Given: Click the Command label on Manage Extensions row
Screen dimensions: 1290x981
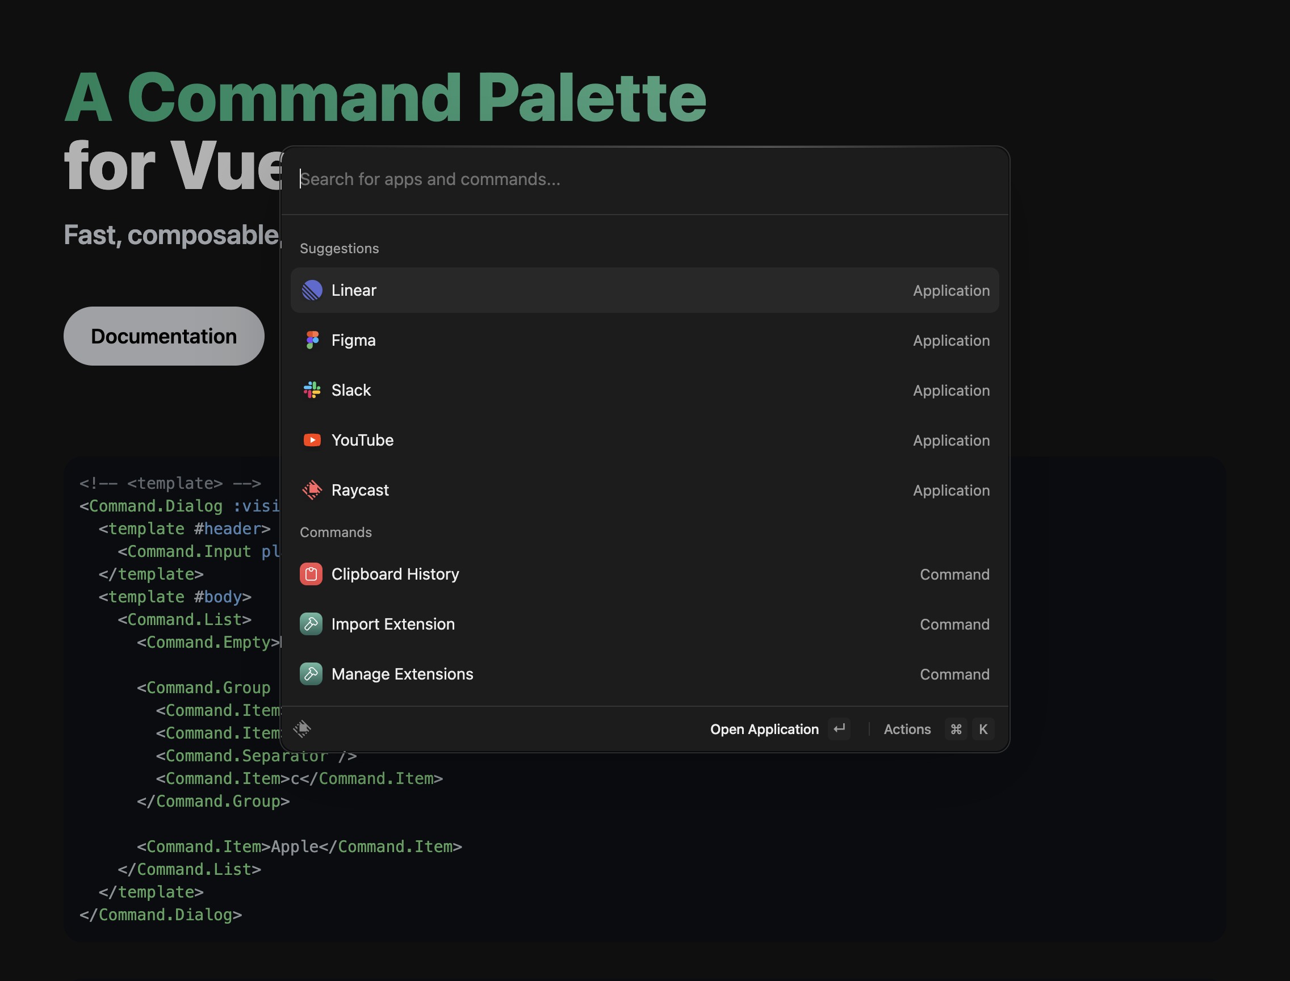Looking at the screenshot, I should point(955,674).
